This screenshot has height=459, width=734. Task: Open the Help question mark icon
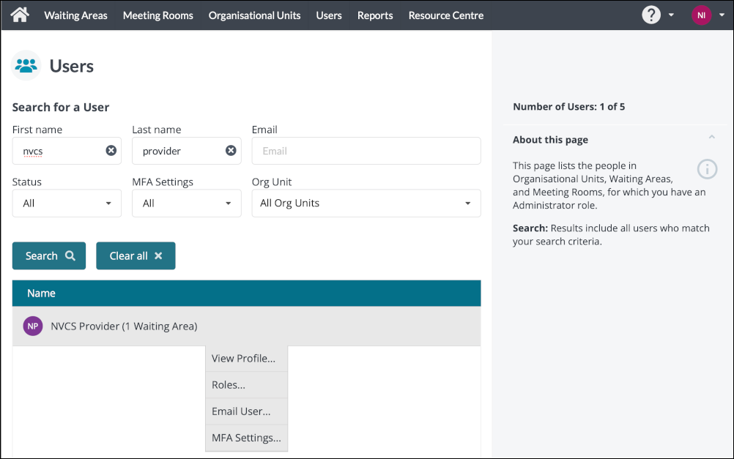tap(650, 15)
